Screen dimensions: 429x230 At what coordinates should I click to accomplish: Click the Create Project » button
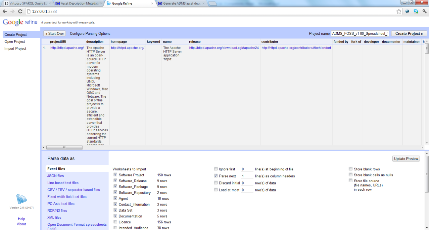(x=409, y=34)
